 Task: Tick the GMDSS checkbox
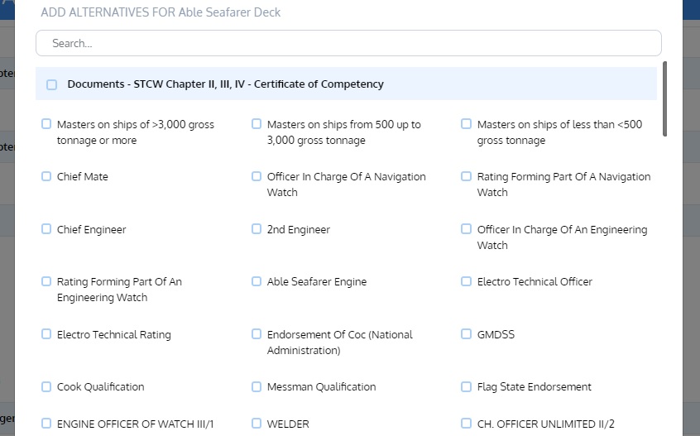click(x=467, y=334)
